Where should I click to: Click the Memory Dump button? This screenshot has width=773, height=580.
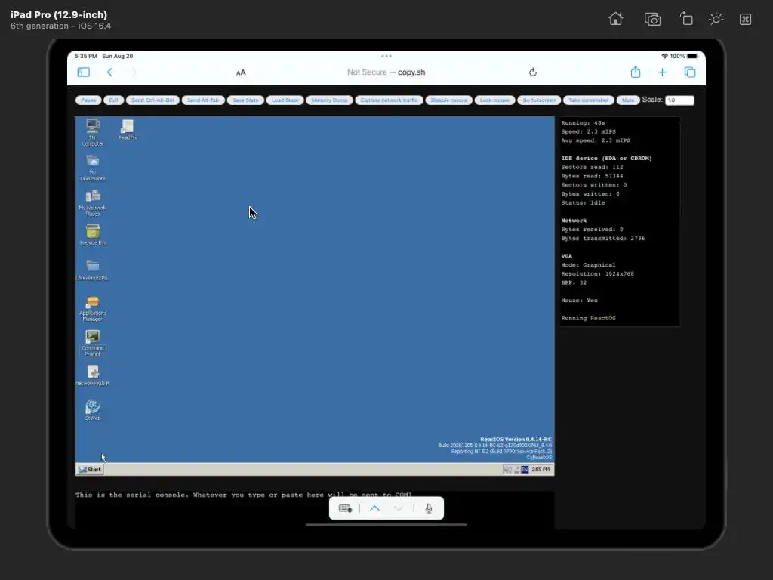point(329,100)
